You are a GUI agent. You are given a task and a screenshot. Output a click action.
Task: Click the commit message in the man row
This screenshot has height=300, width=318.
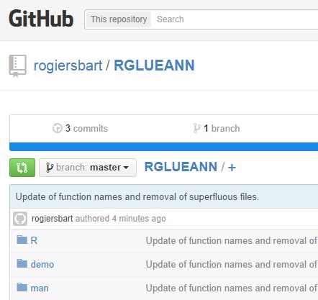click(232, 288)
